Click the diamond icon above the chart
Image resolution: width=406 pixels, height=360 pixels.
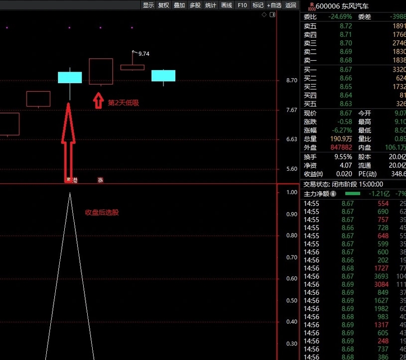pyautogui.click(x=264, y=15)
